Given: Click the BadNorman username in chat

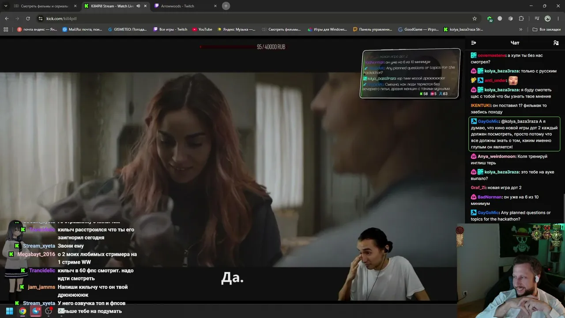Looking at the screenshot, I should coord(490,197).
